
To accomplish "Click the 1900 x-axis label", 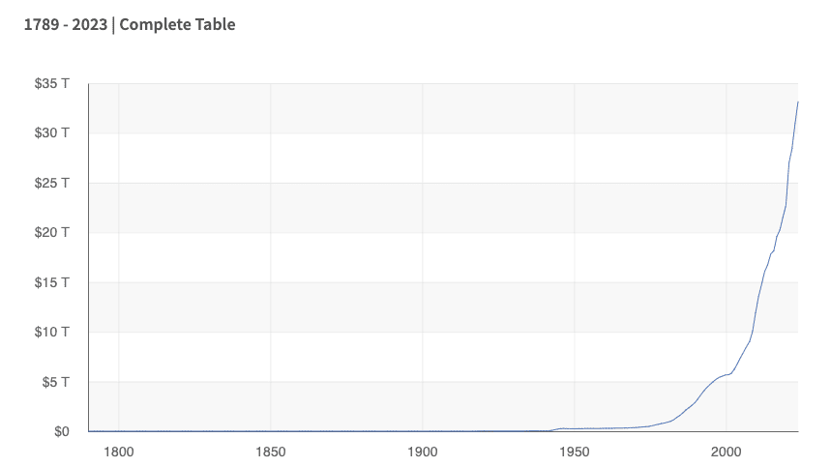I will click(423, 451).
